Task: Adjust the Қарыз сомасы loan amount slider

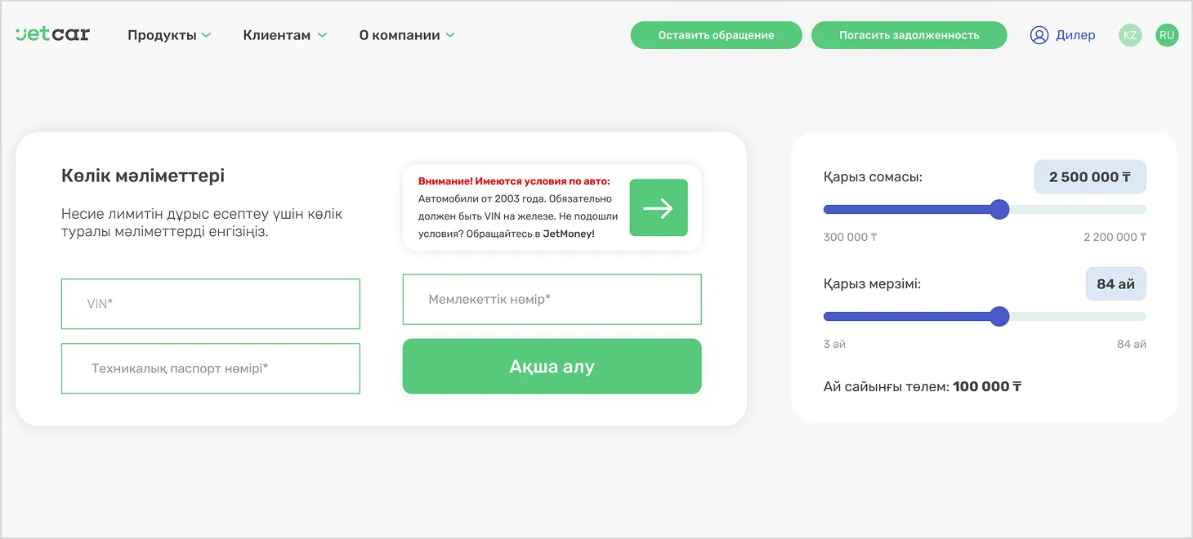Action: [999, 209]
